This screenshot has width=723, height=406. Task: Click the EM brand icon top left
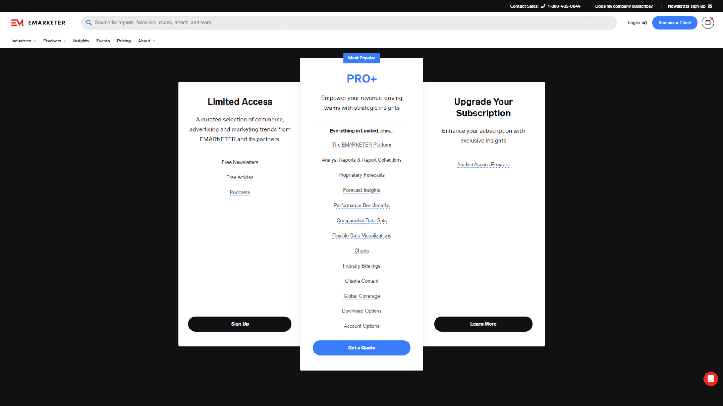[x=18, y=22]
